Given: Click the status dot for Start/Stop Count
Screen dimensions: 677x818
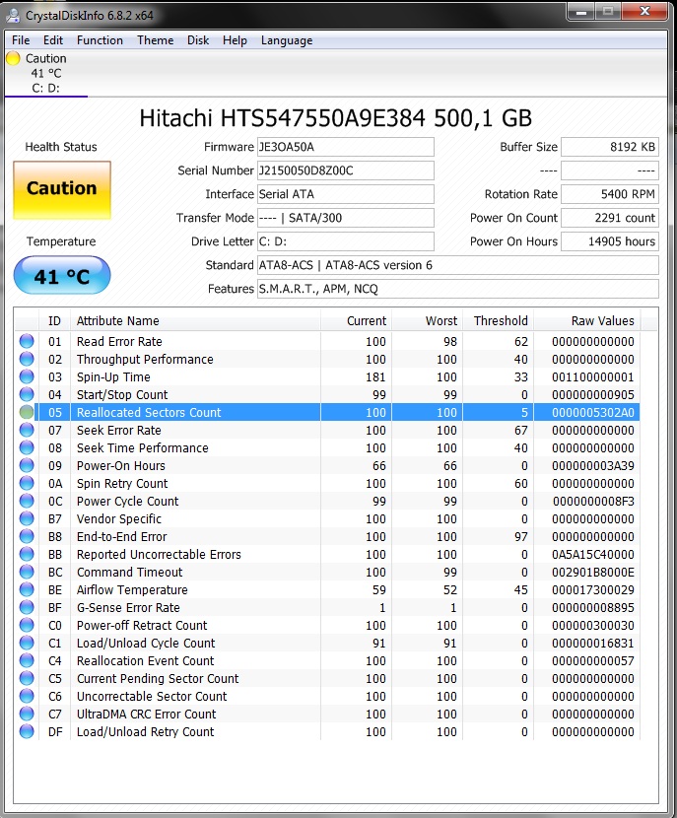Looking at the screenshot, I should coord(27,394).
